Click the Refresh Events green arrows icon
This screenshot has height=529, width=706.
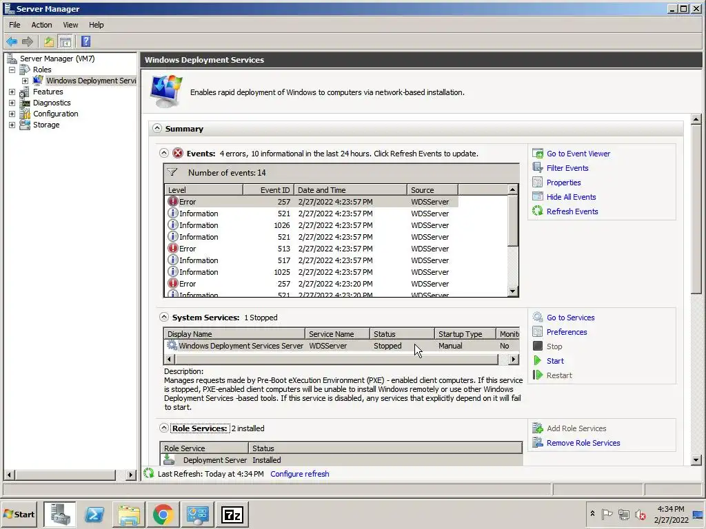pyautogui.click(x=538, y=211)
